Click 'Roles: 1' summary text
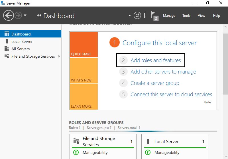The image size is (228, 159). click(x=75, y=128)
